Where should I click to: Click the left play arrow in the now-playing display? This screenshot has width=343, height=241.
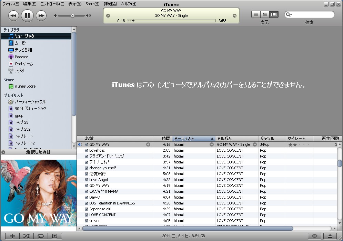pyautogui.click(x=108, y=16)
